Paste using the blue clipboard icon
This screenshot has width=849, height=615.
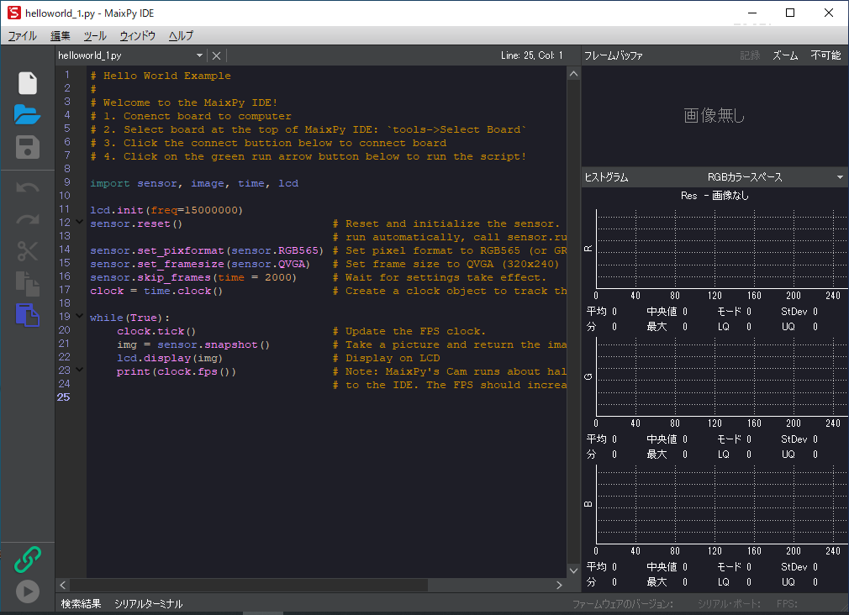pyautogui.click(x=28, y=315)
